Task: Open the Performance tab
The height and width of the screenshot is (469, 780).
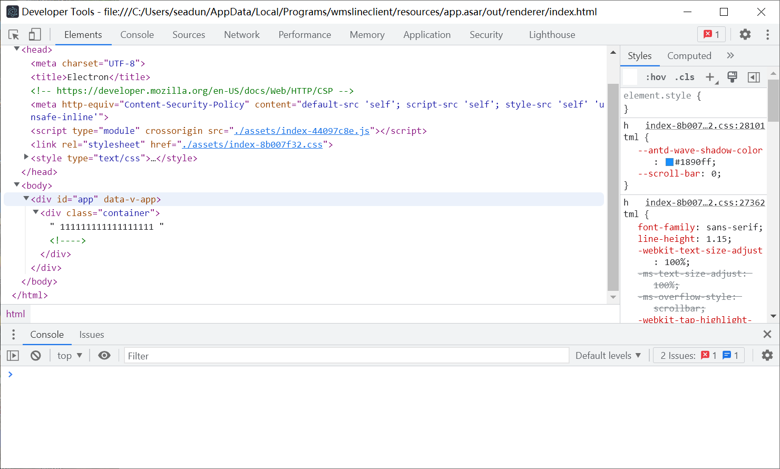Action: pos(305,35)
